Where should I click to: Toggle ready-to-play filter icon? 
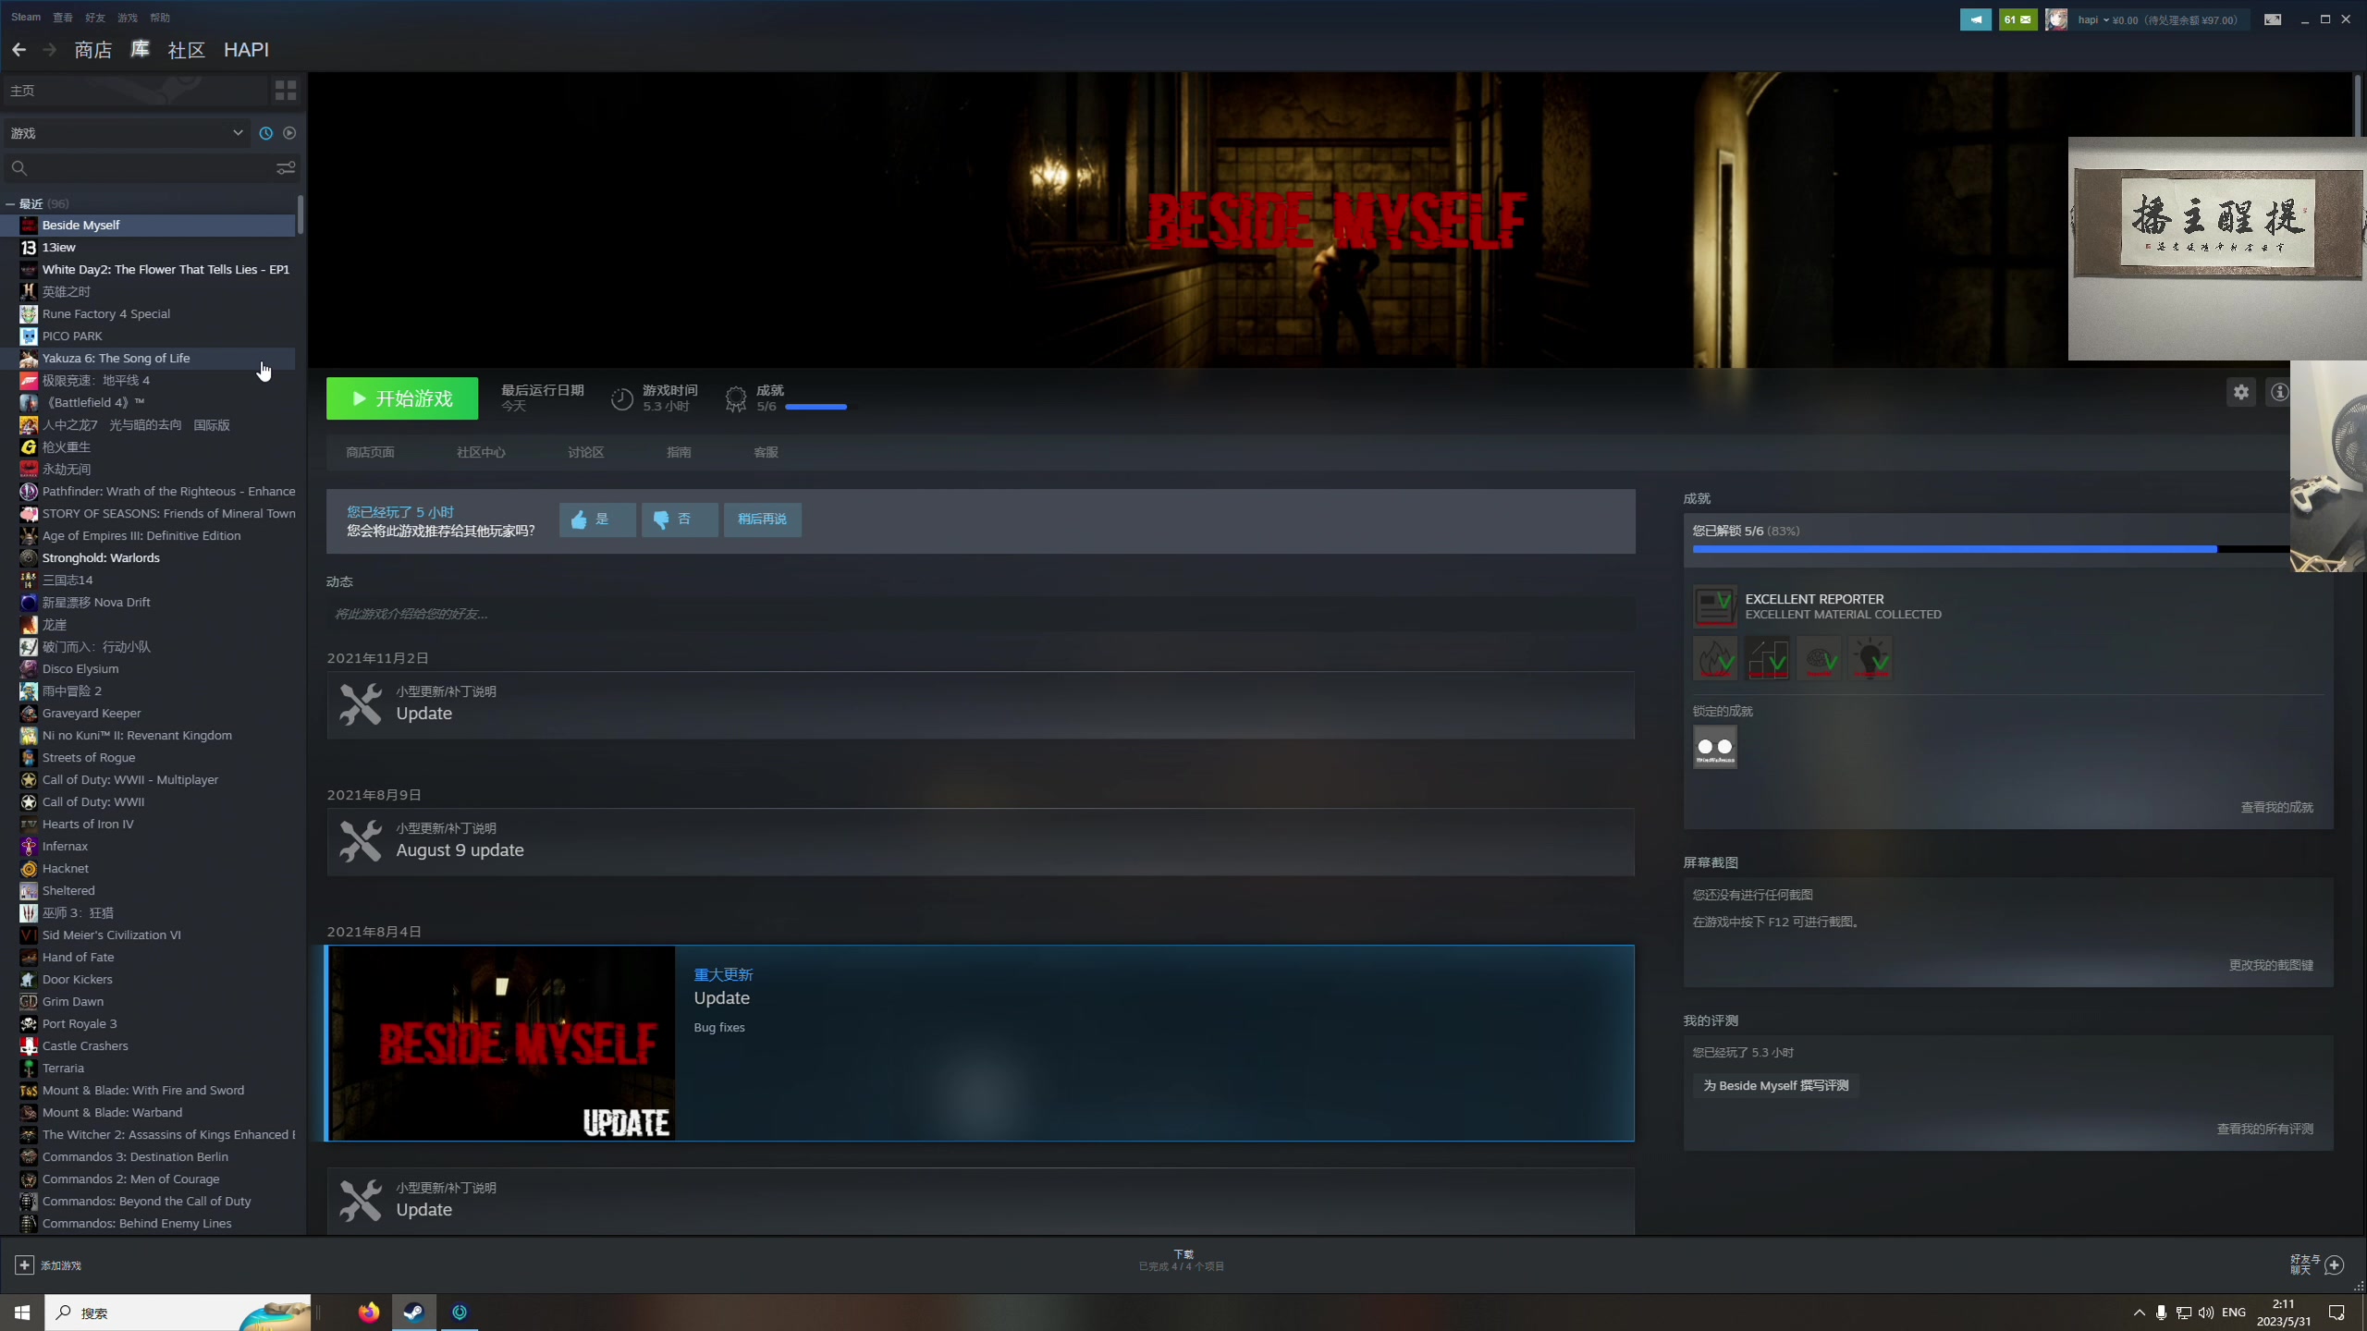click(x=289, y=133)
